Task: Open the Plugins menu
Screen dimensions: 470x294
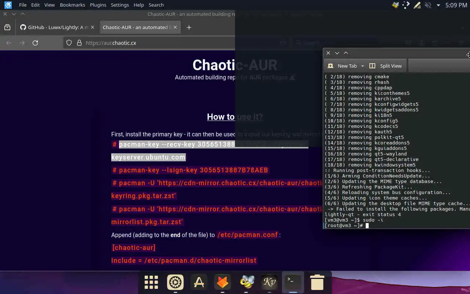Action: click(x=98, y=5)
